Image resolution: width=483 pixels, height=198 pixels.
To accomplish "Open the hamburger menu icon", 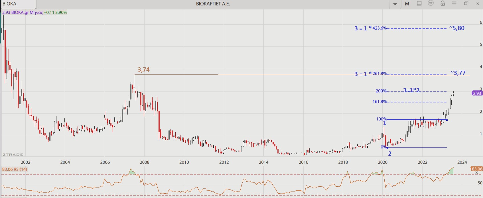I will pyautogui.click(x=454, y=3).
